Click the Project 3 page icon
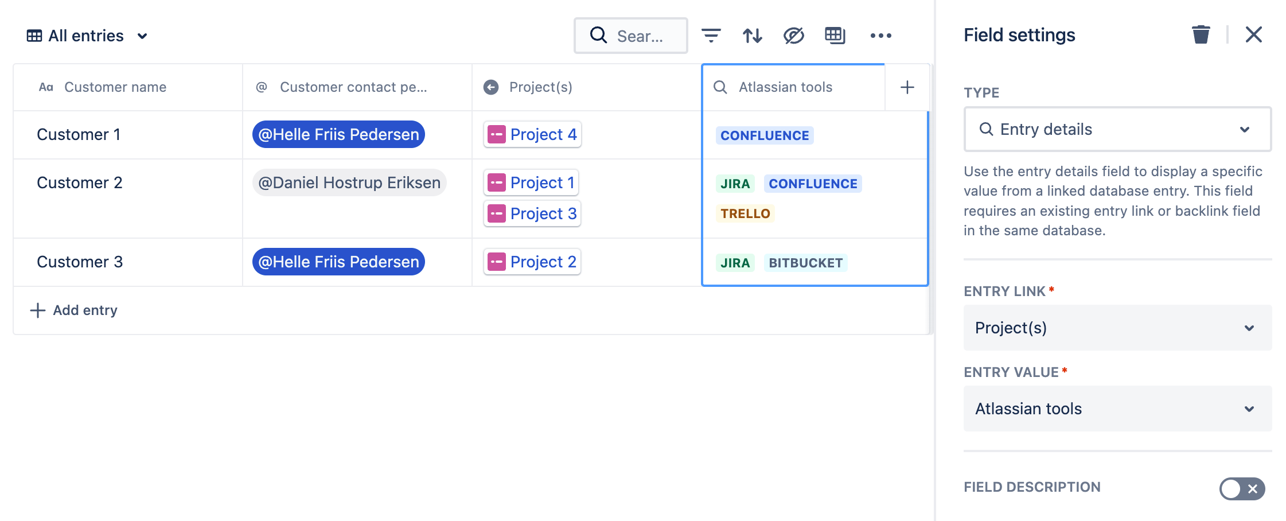Screen dimensions: 1286x521 click(x=496, y=213)
